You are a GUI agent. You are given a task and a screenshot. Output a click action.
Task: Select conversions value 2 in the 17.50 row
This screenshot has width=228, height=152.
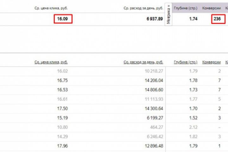click(219, 109)
